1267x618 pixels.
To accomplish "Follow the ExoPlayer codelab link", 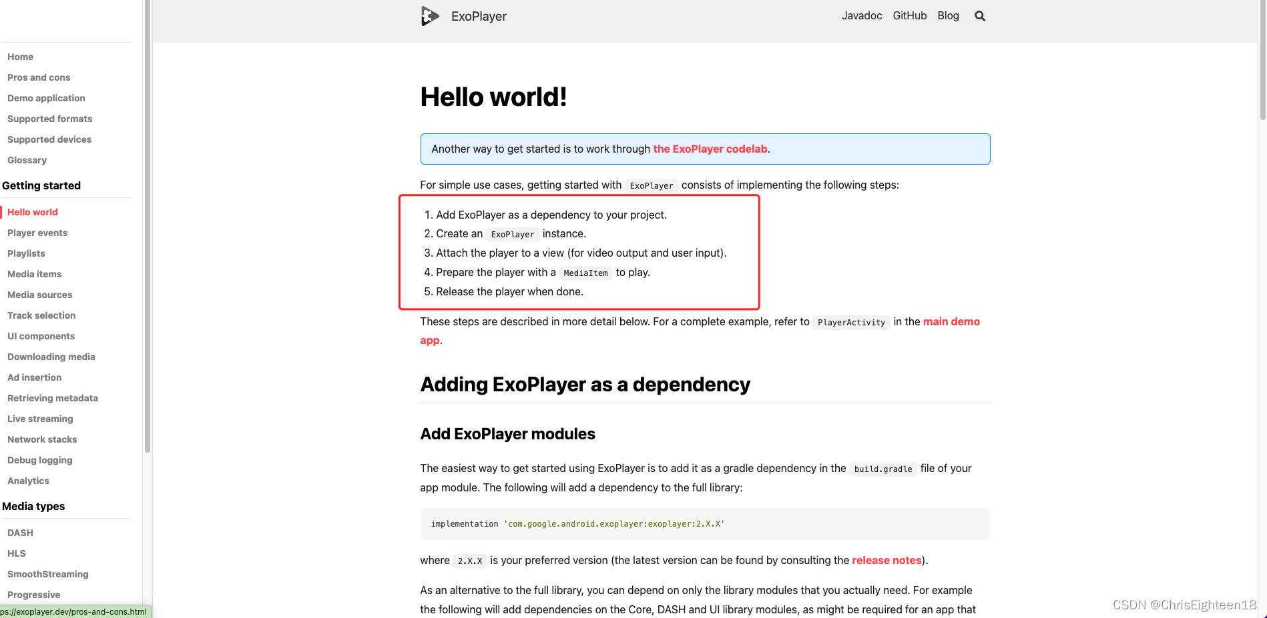I will pyautogui.click(x=710, y=149).
